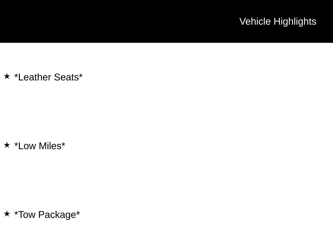
Task: Click the star bullet beside Leather Seats
Action: click(7, 76)
